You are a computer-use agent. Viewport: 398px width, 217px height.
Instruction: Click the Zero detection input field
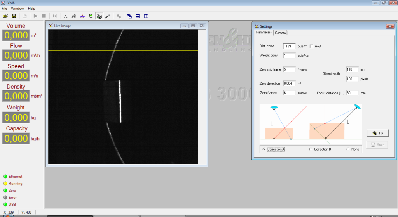[289, 83]
